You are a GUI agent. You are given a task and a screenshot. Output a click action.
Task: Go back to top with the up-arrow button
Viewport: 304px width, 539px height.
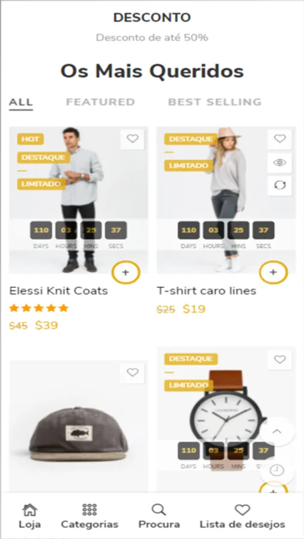[277, 431]
